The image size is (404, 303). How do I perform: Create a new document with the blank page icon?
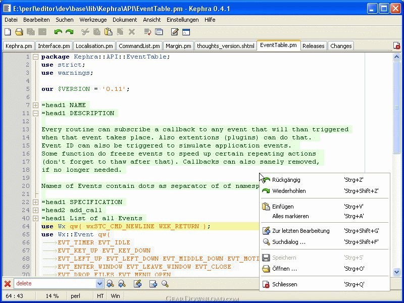pos(8,32)
